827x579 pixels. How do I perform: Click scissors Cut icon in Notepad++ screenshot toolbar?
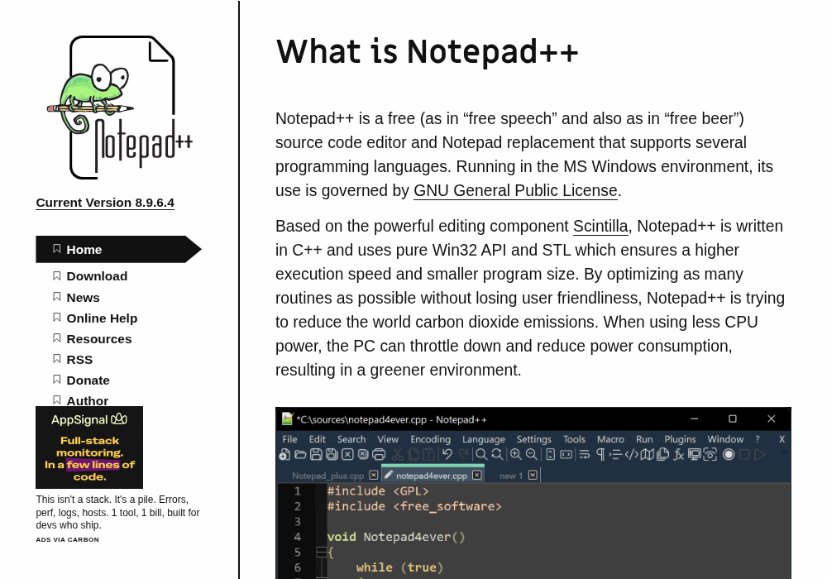[397, 455]
